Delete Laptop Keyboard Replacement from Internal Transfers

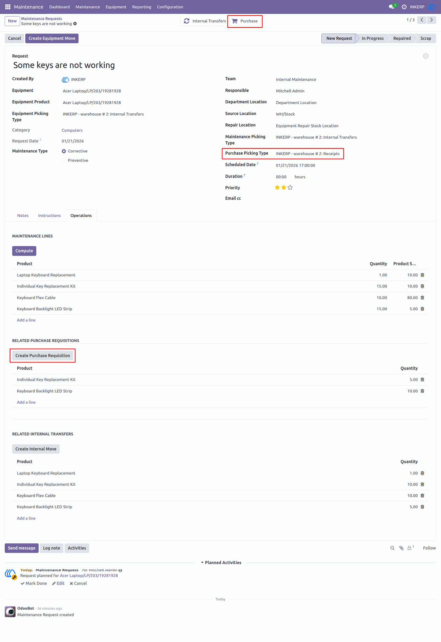pos(422,473)
